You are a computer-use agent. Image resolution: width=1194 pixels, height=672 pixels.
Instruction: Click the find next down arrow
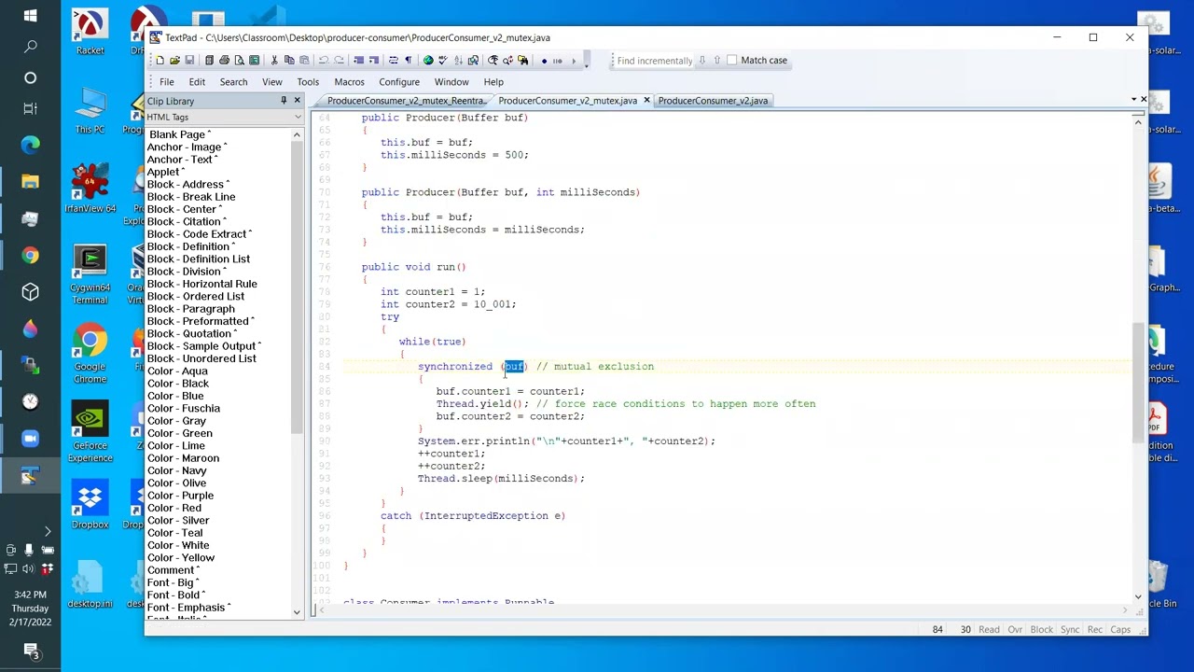point(701,61)
